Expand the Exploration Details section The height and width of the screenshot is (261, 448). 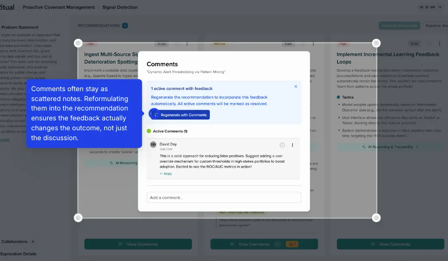(18, 254)
